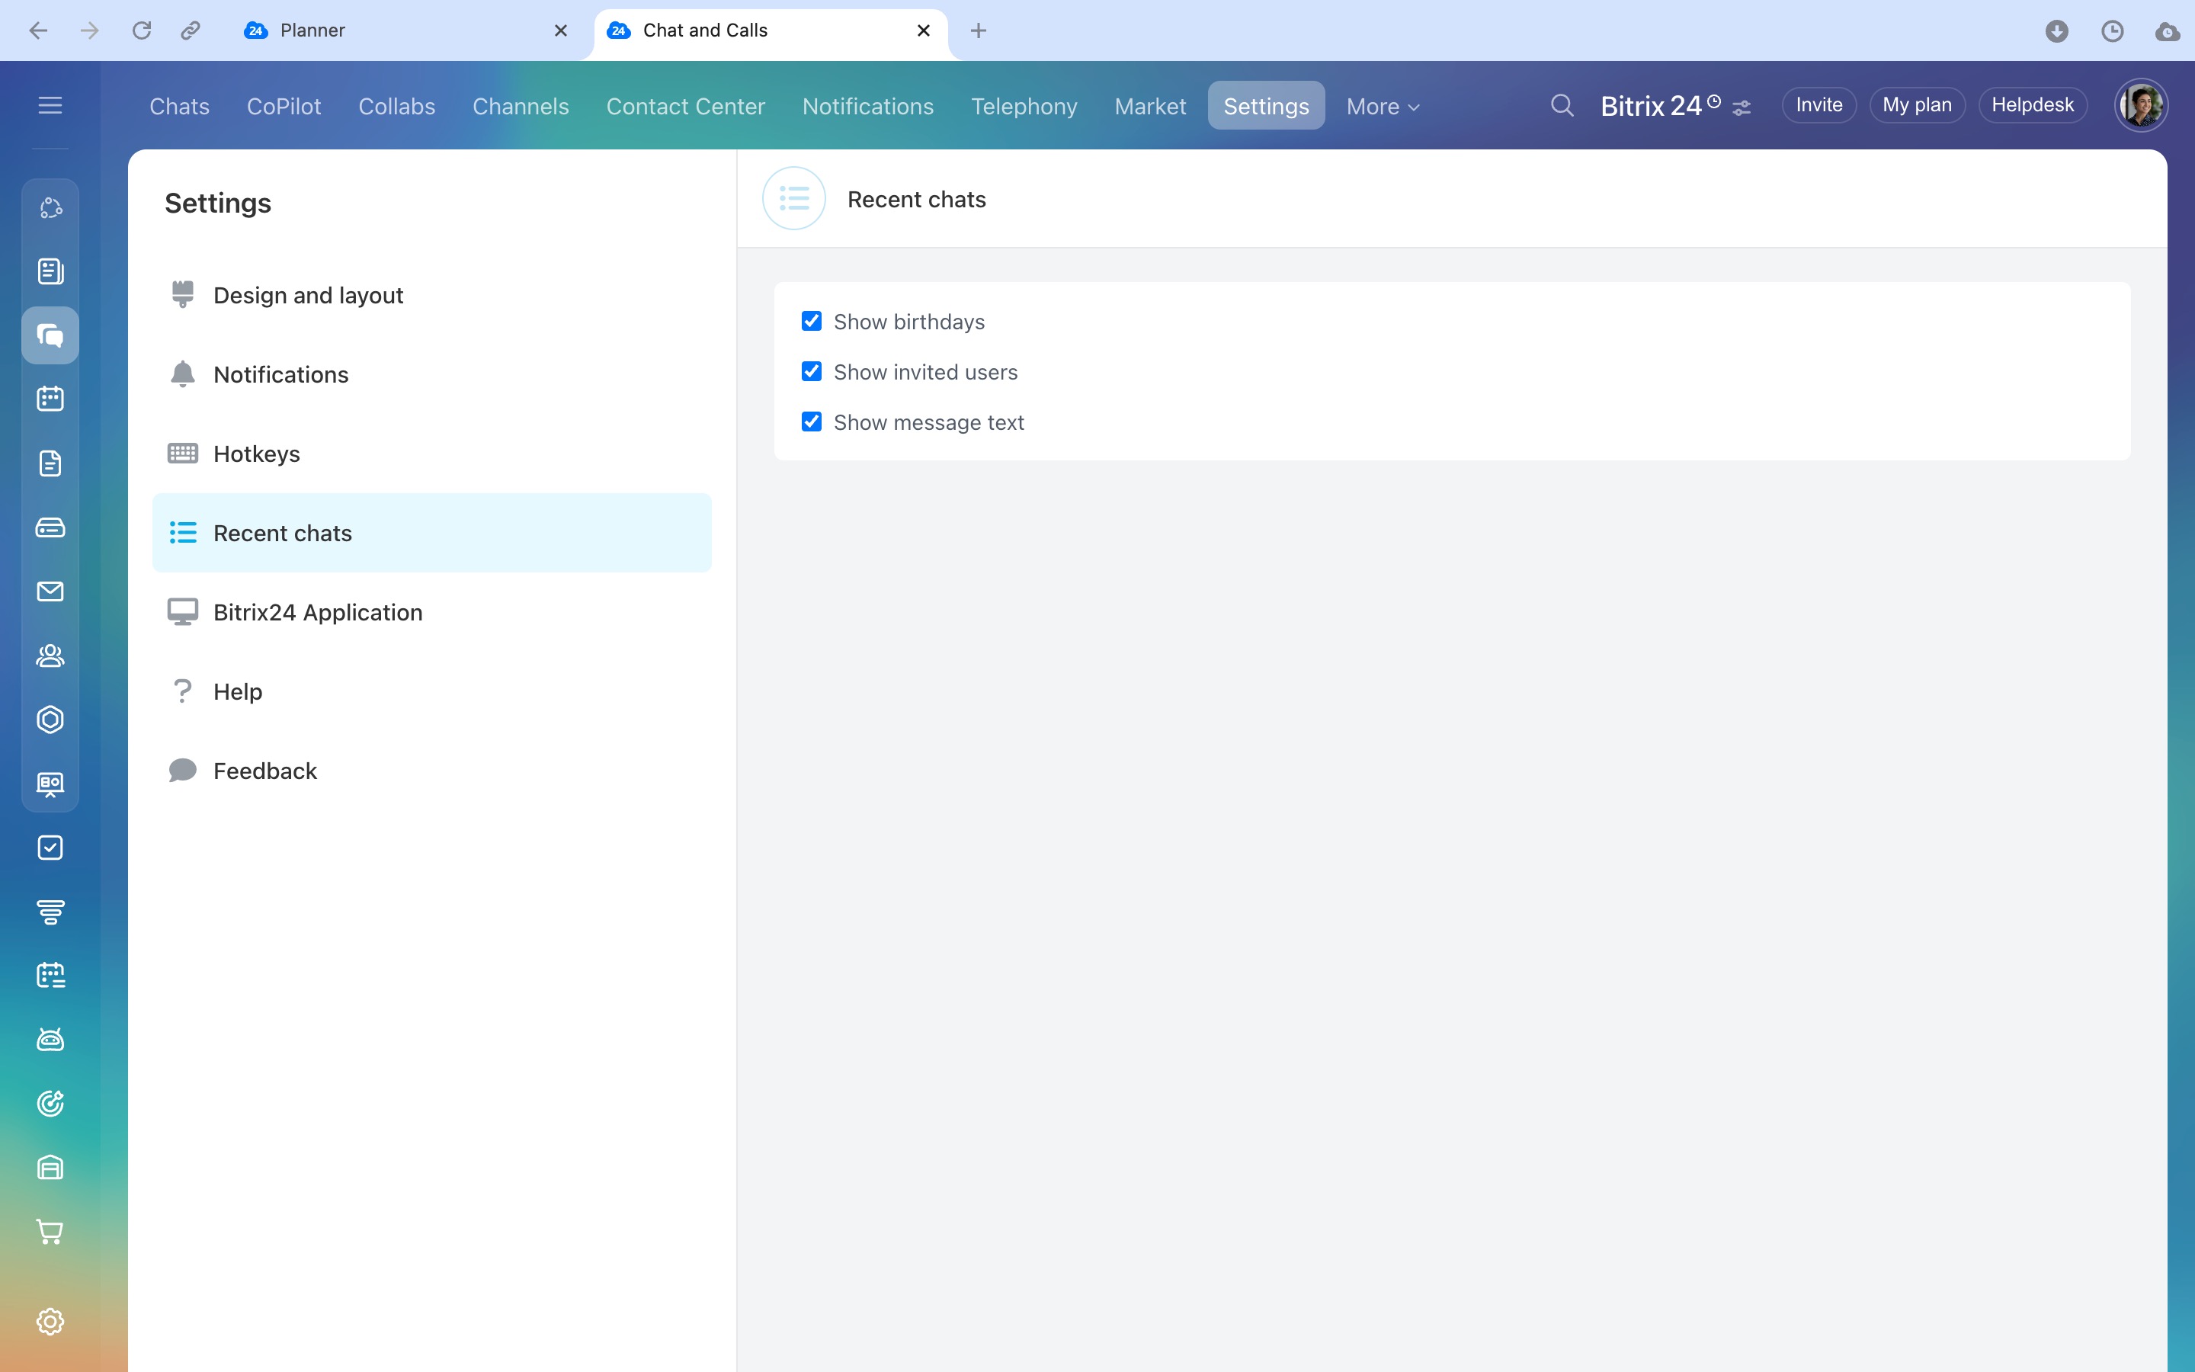Go back with the browser back arrow
Viewport: 2195px width, 1372px height.
38,30
